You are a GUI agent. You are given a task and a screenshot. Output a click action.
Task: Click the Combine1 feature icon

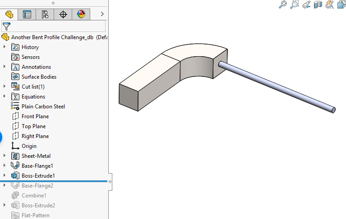click(x=15, y=195)
